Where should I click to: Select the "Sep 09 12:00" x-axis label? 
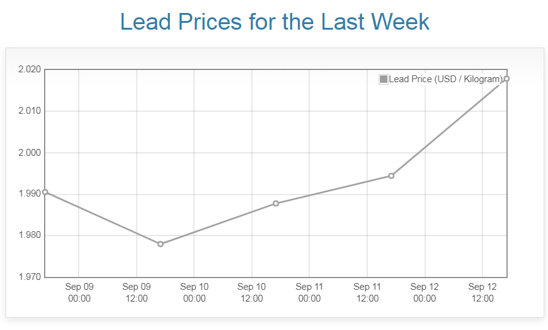(137, 292)
